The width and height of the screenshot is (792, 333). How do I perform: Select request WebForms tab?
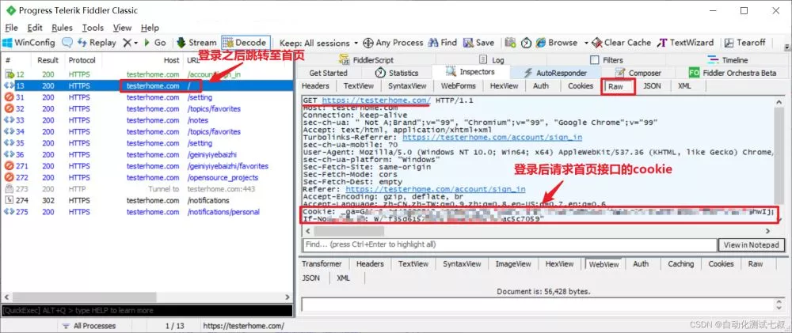(x=458, y=85)
